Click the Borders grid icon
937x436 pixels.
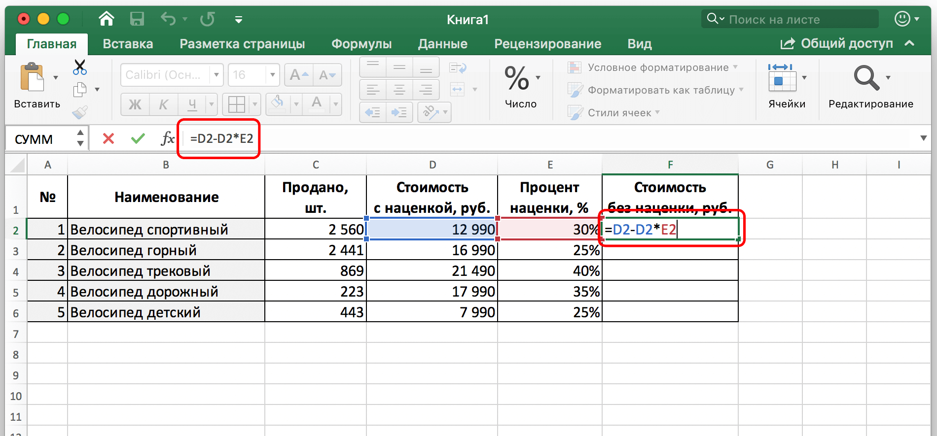coord(236,104)
